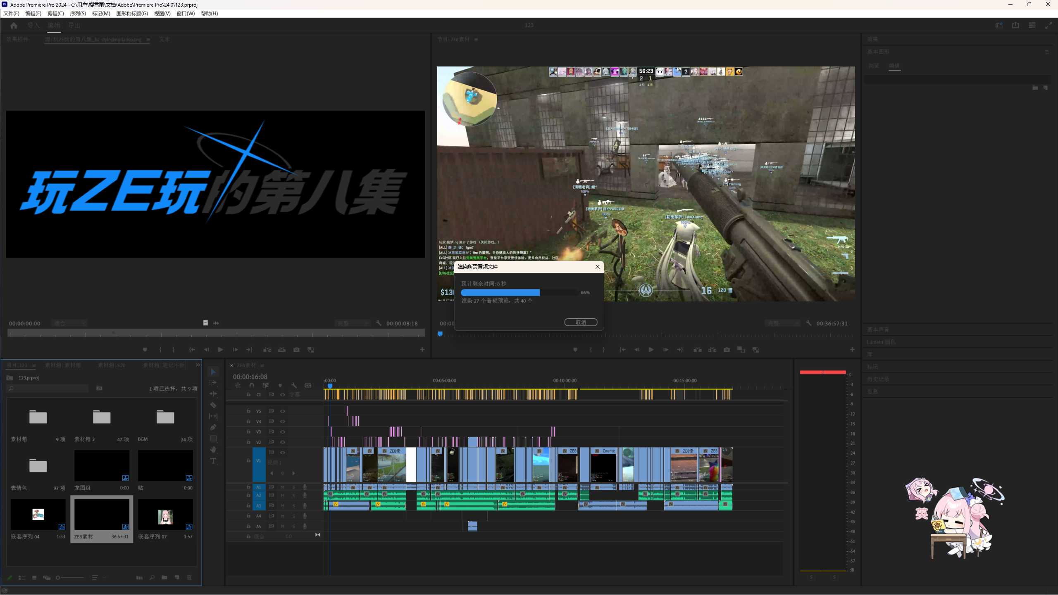Open the Program monitor panel menu

click(476, 40)
